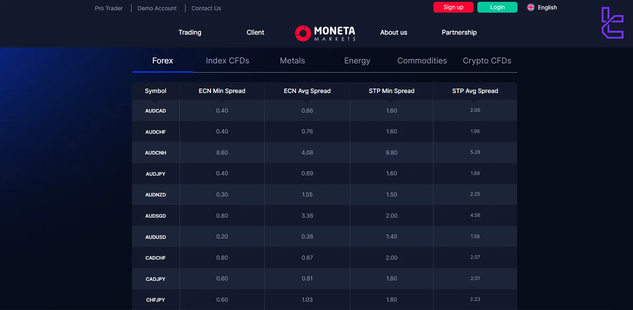This screenshot has height=310, width=633.
Task: Select the CADJPY symbol
Action: pos(156,279)
